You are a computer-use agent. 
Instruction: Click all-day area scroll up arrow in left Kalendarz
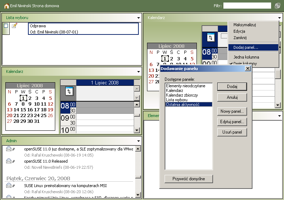coord(137,89)
